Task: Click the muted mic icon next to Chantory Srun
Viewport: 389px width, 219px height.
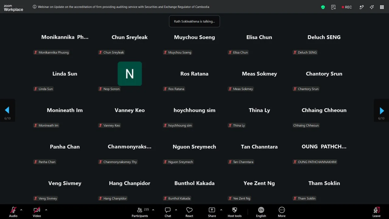Action: pyautogui.click(x=295, y=89)
